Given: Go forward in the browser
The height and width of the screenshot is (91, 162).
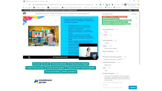Looking at the screenshot, I should [x=27, y=5].
